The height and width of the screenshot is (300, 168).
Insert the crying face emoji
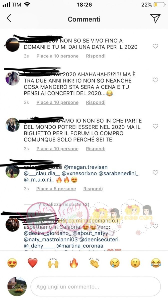pos(115,263)
